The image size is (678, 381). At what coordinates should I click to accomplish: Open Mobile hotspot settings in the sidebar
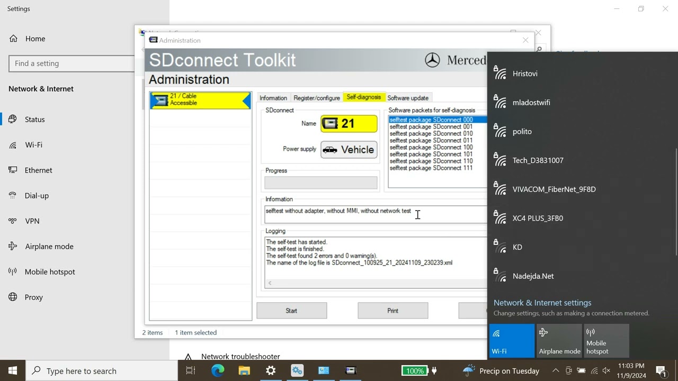click(50, 272)
